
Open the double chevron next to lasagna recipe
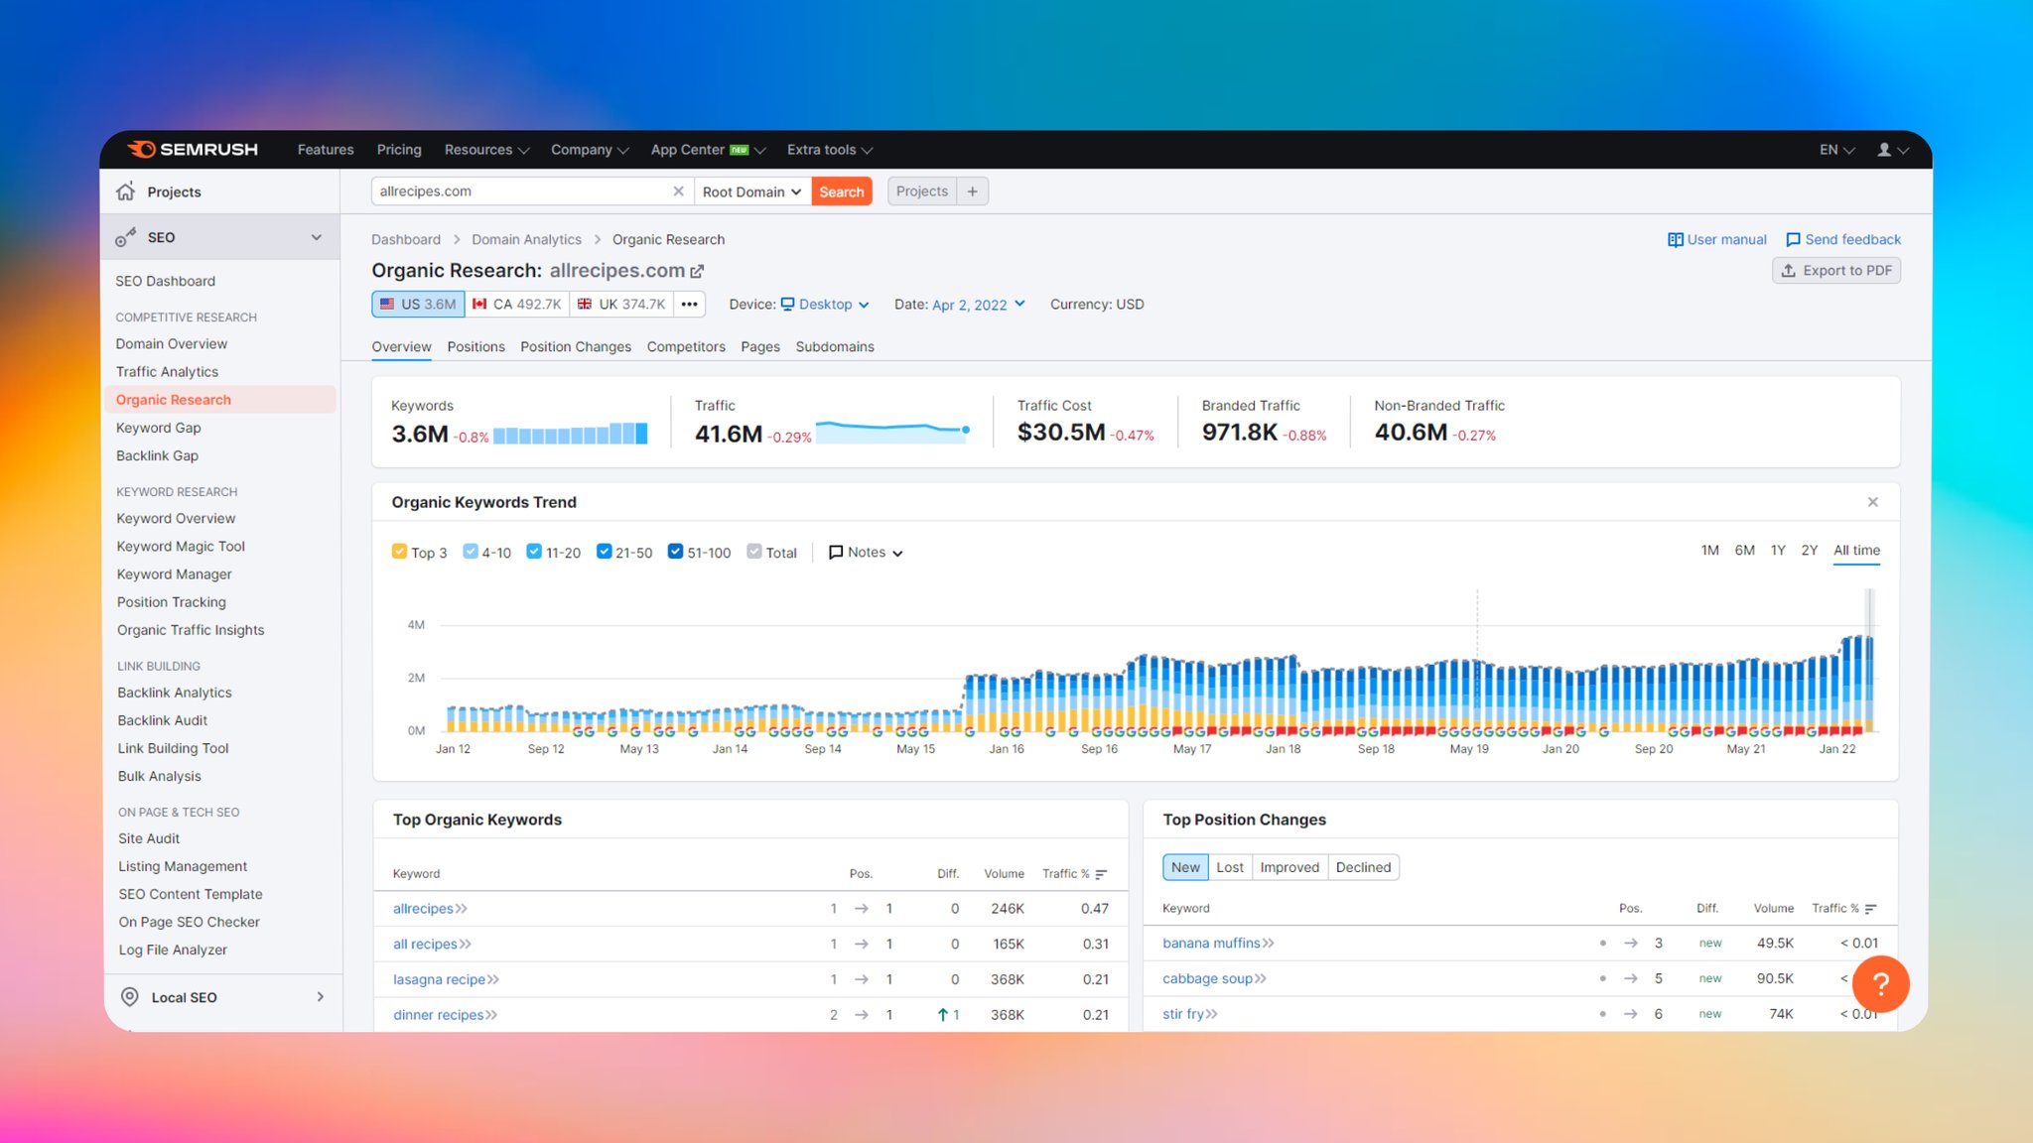pyautogui.click(x=493, y=979)
